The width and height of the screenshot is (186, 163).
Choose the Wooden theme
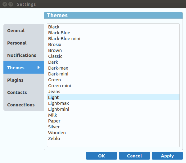(x=113, y=133)
